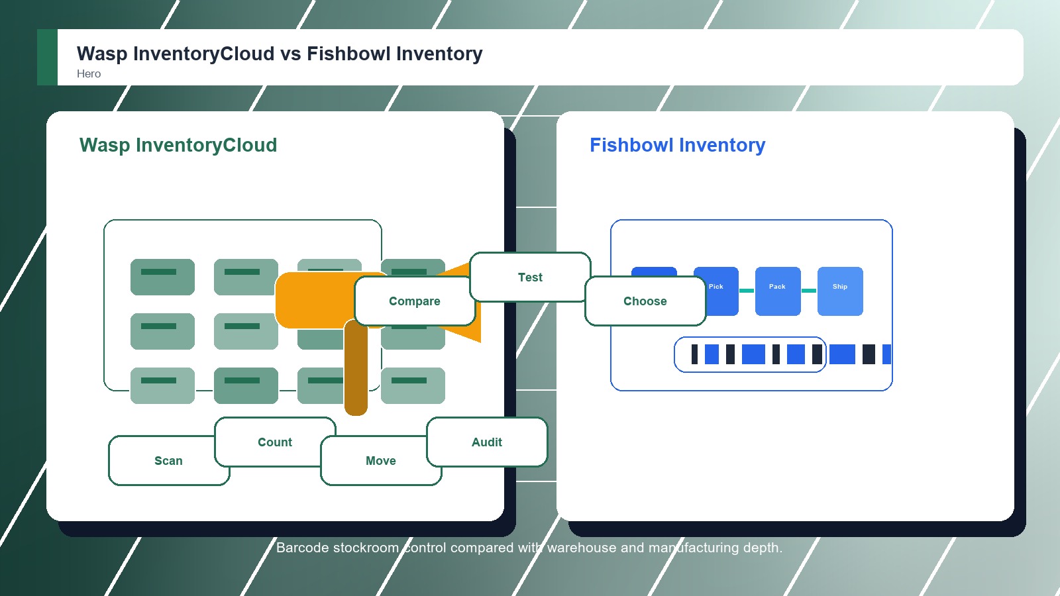1060x596 pixels.
Task: Click the brown hammer handle
Action: 356,368
